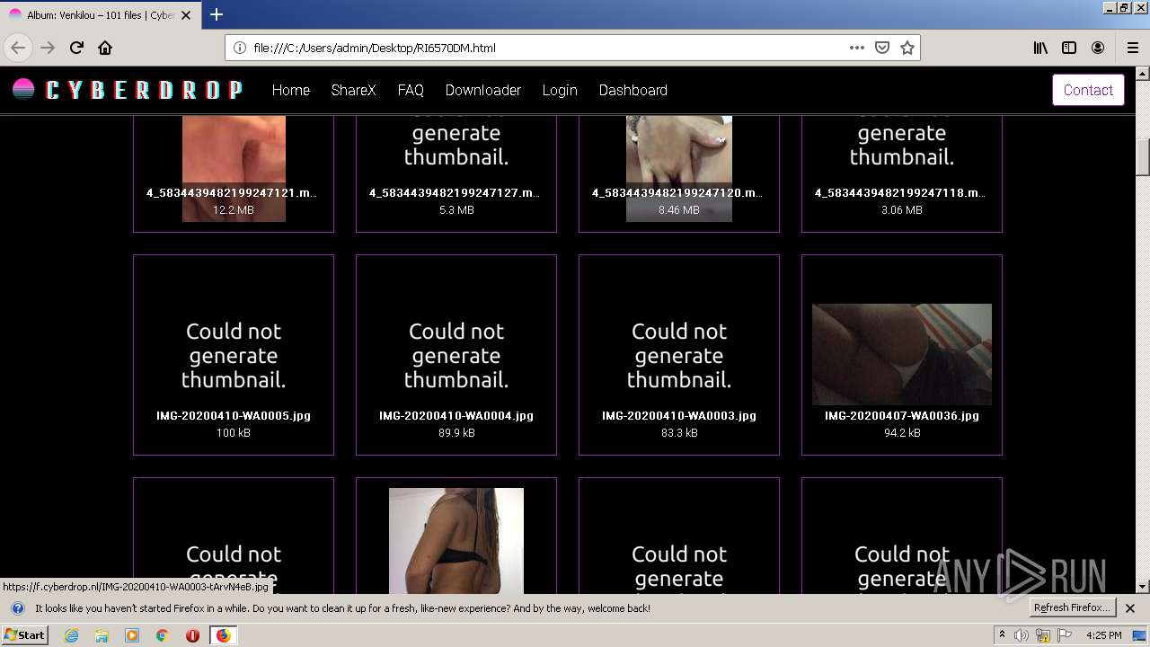The height and width of the screenshot is (647, 1150).
Task: Select the Album: Venkilou browser tab
Action: coord(100,15)
